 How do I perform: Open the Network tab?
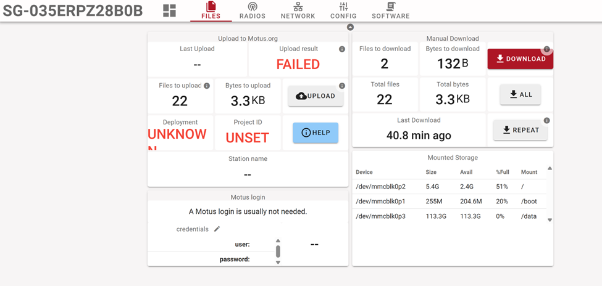[x=298, y=10]
